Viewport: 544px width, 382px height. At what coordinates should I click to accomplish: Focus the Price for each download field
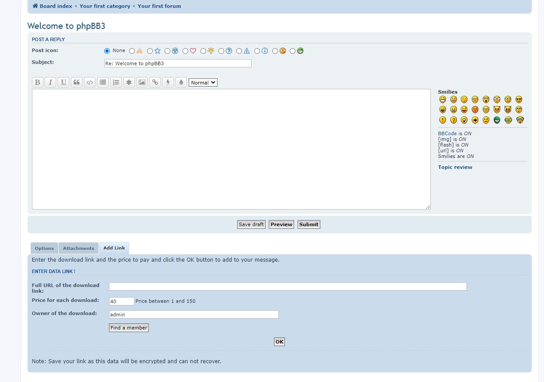(122, 301)
